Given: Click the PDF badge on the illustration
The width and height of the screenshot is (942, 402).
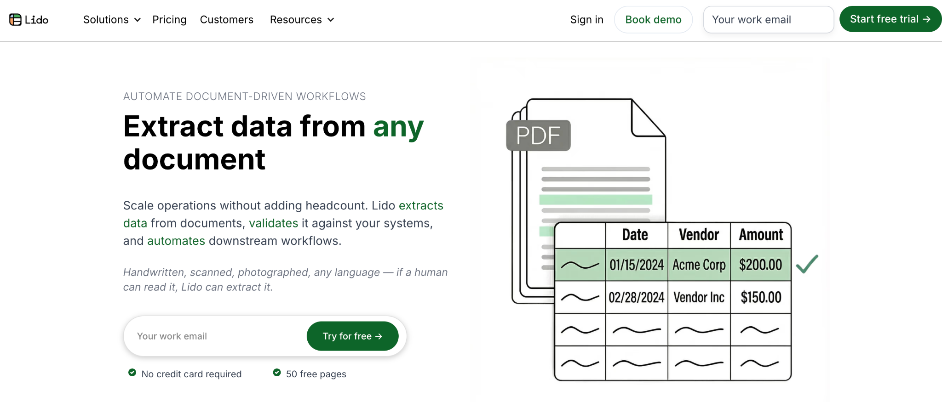Looking at the screenshot, I should pos(538,136).
